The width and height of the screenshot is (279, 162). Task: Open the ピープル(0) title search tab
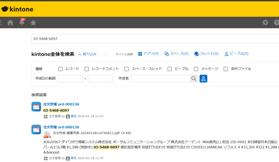(x=237, y=54)
